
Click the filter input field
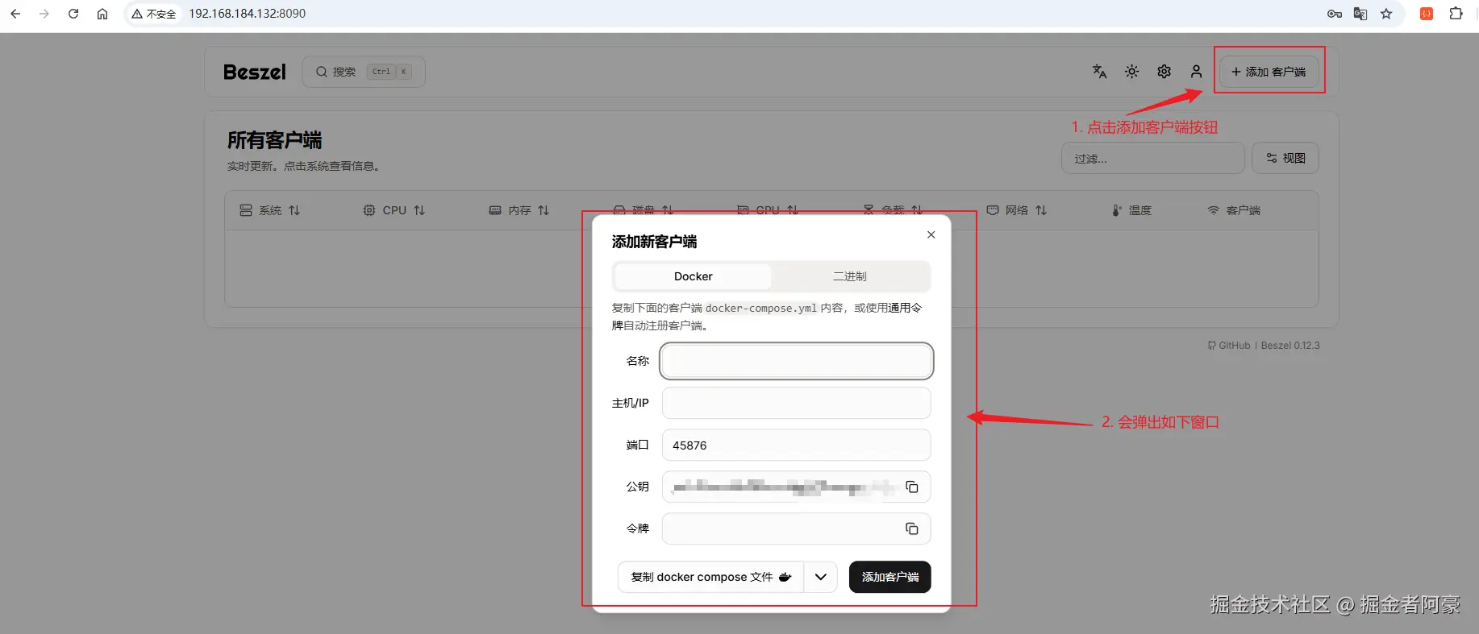pos(1153,158)
